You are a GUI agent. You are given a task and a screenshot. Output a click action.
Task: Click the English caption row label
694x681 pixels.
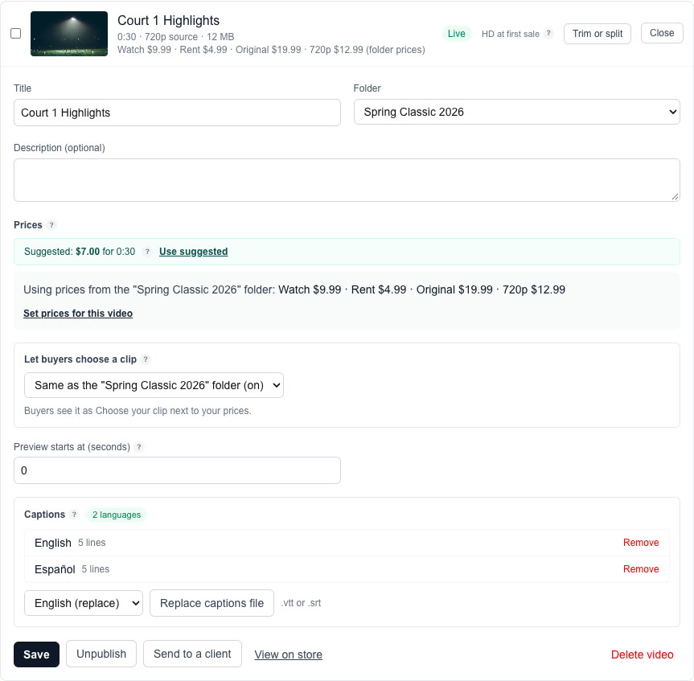tap(52, 543)
